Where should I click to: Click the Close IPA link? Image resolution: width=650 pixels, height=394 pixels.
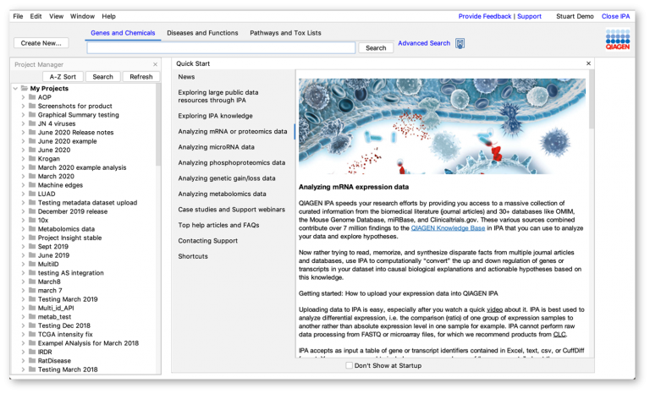(x=615, y=16)
